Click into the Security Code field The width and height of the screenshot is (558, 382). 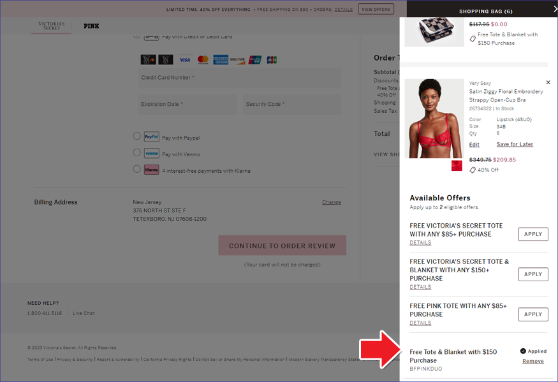point(292,105)
